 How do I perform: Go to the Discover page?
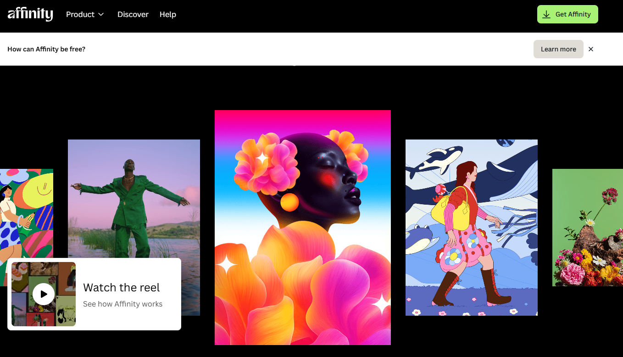(x=133, y=14)
